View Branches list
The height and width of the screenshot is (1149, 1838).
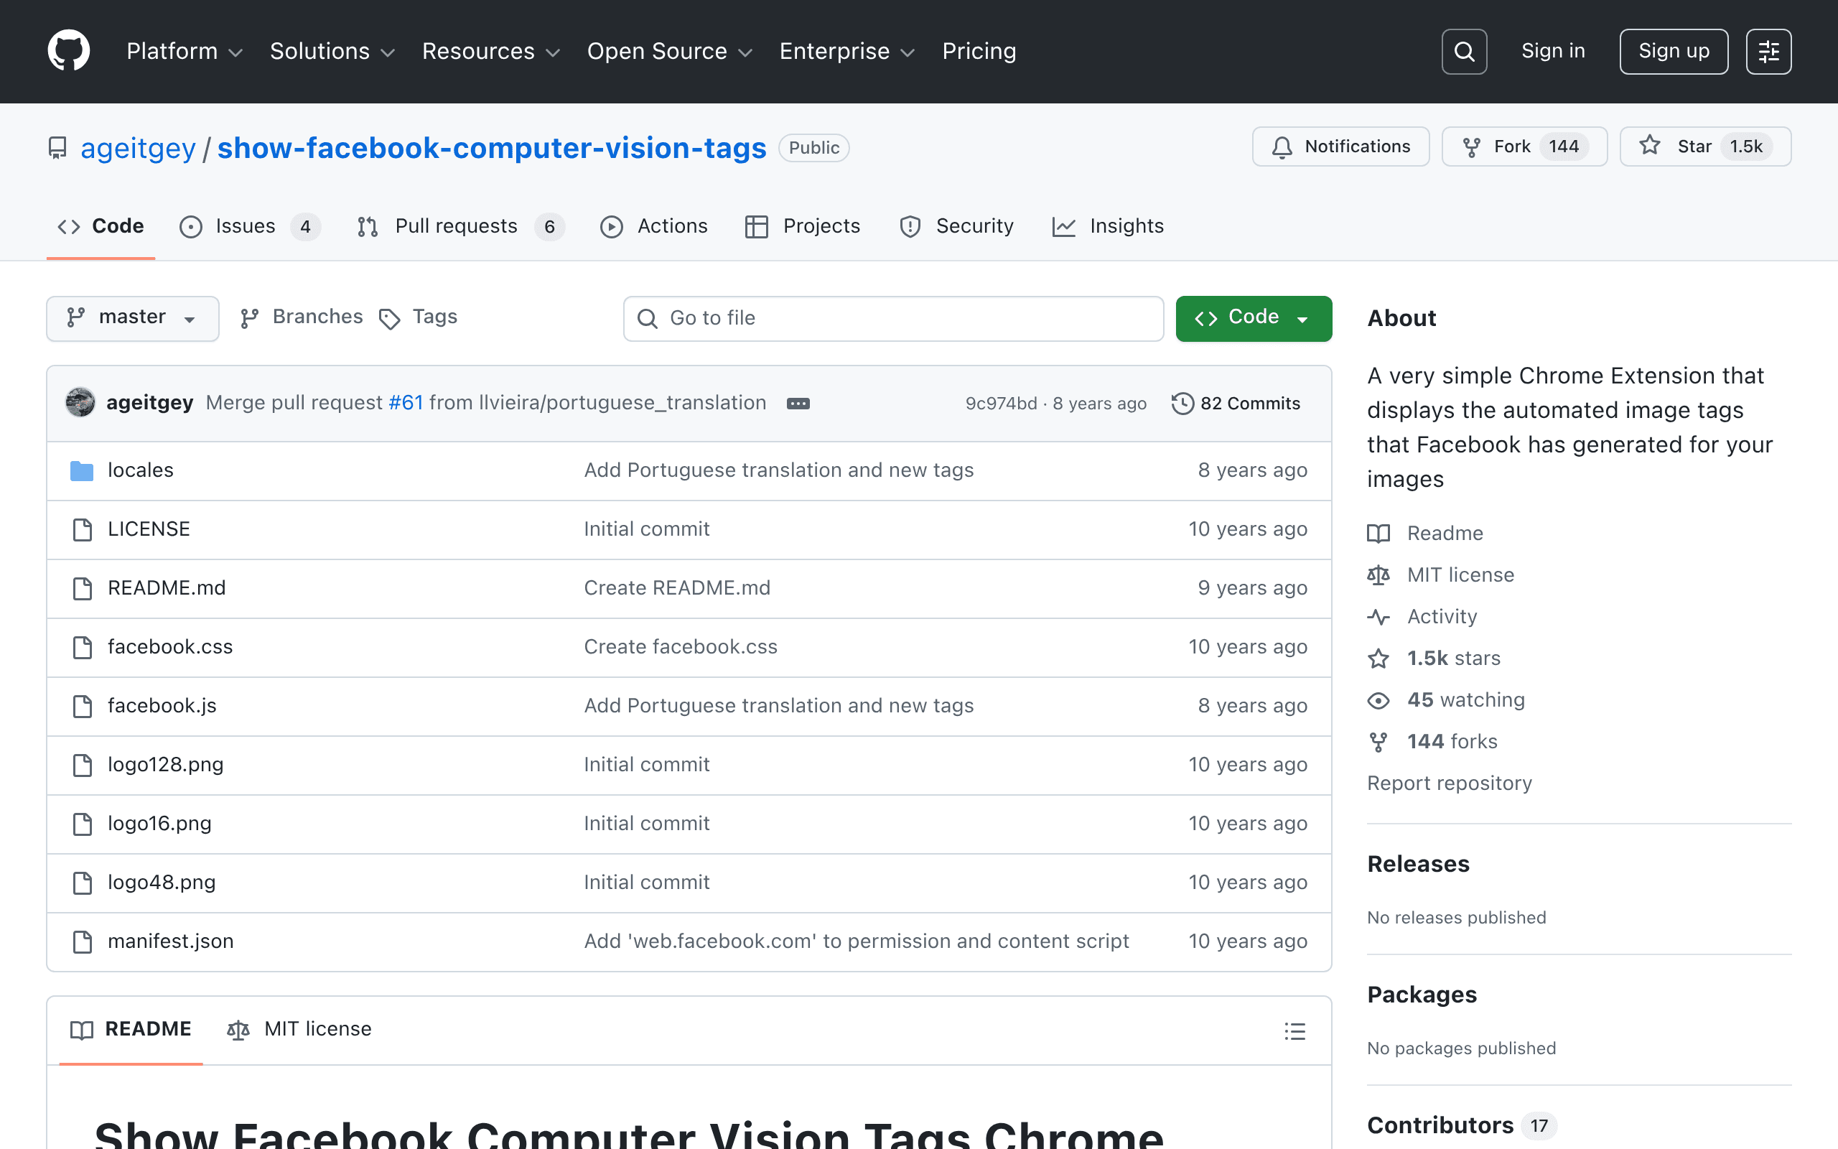302,317
